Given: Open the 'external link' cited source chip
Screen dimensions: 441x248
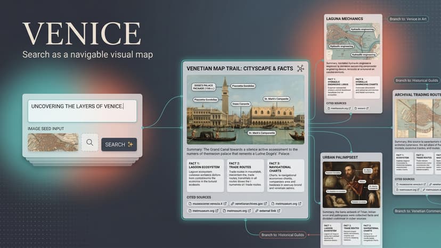Looking at the screenshot, I should pyautogui.click(x=267, y=211).
